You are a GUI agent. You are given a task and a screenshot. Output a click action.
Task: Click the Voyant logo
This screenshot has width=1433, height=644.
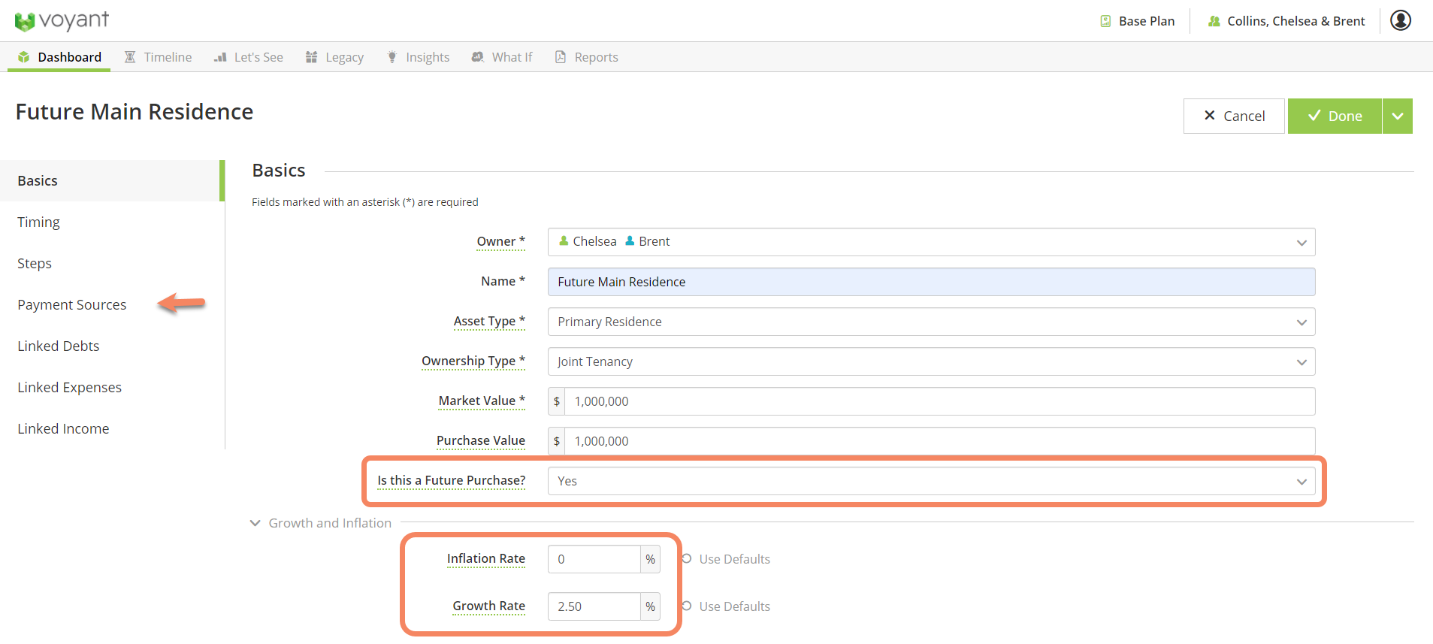pos(62,21)
